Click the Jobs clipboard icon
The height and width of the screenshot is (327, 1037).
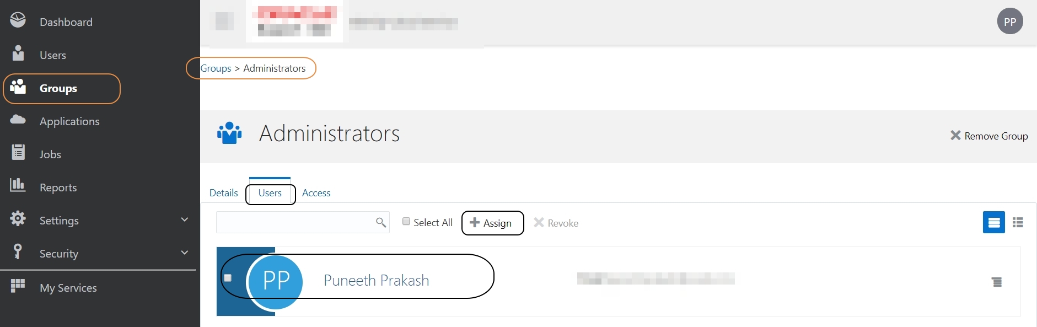(18, 152)
